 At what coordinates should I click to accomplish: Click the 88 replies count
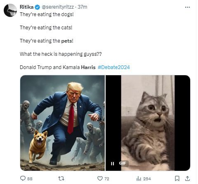[30, 179]
